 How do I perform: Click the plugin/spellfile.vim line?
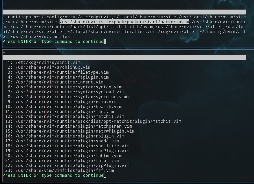pyautogui.click(x=72, y=146)
